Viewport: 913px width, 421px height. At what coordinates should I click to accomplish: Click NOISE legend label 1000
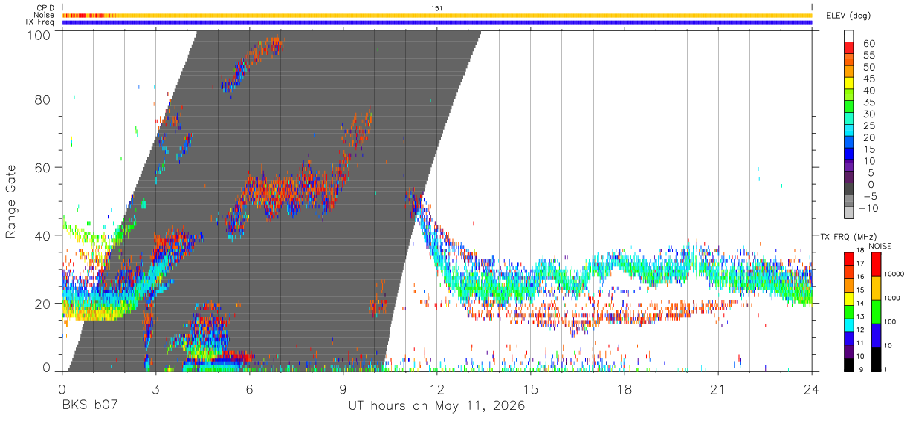coord(891,298)
